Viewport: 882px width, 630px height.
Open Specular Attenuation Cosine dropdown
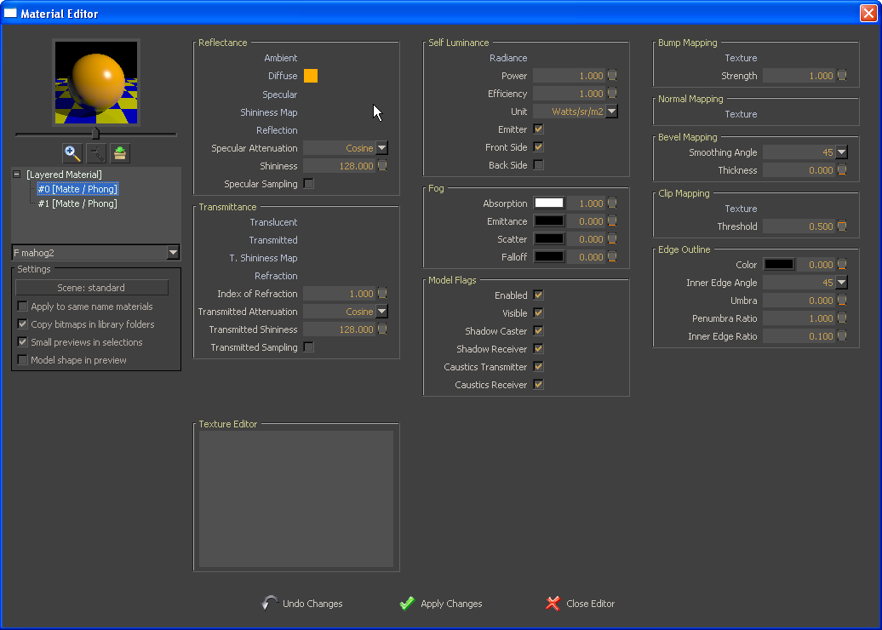point(382,148)
